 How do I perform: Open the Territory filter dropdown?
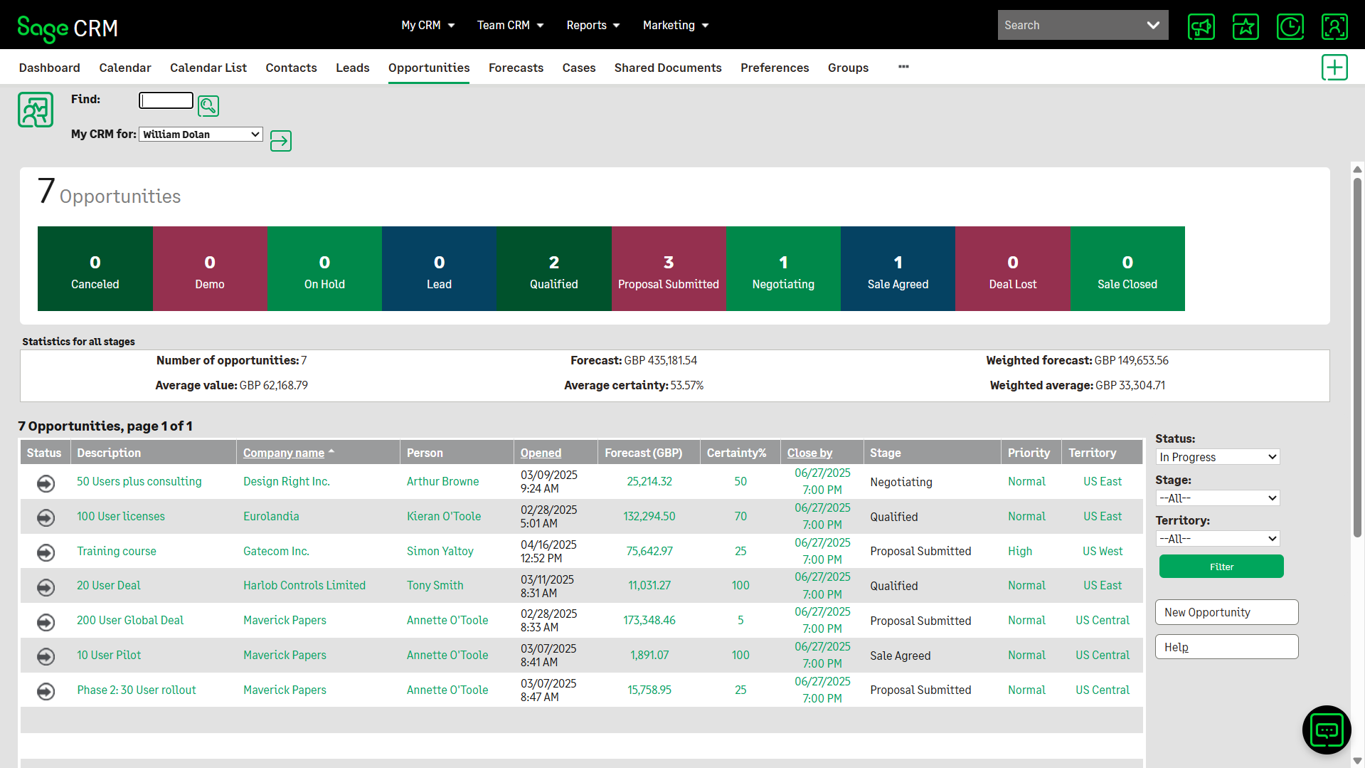point(1218,539)
